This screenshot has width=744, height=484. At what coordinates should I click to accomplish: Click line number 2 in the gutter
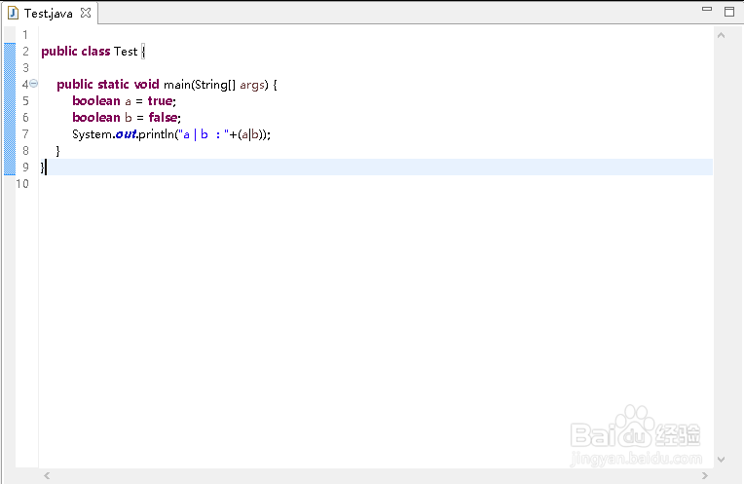pyautogui.click(x=25, y=52)
